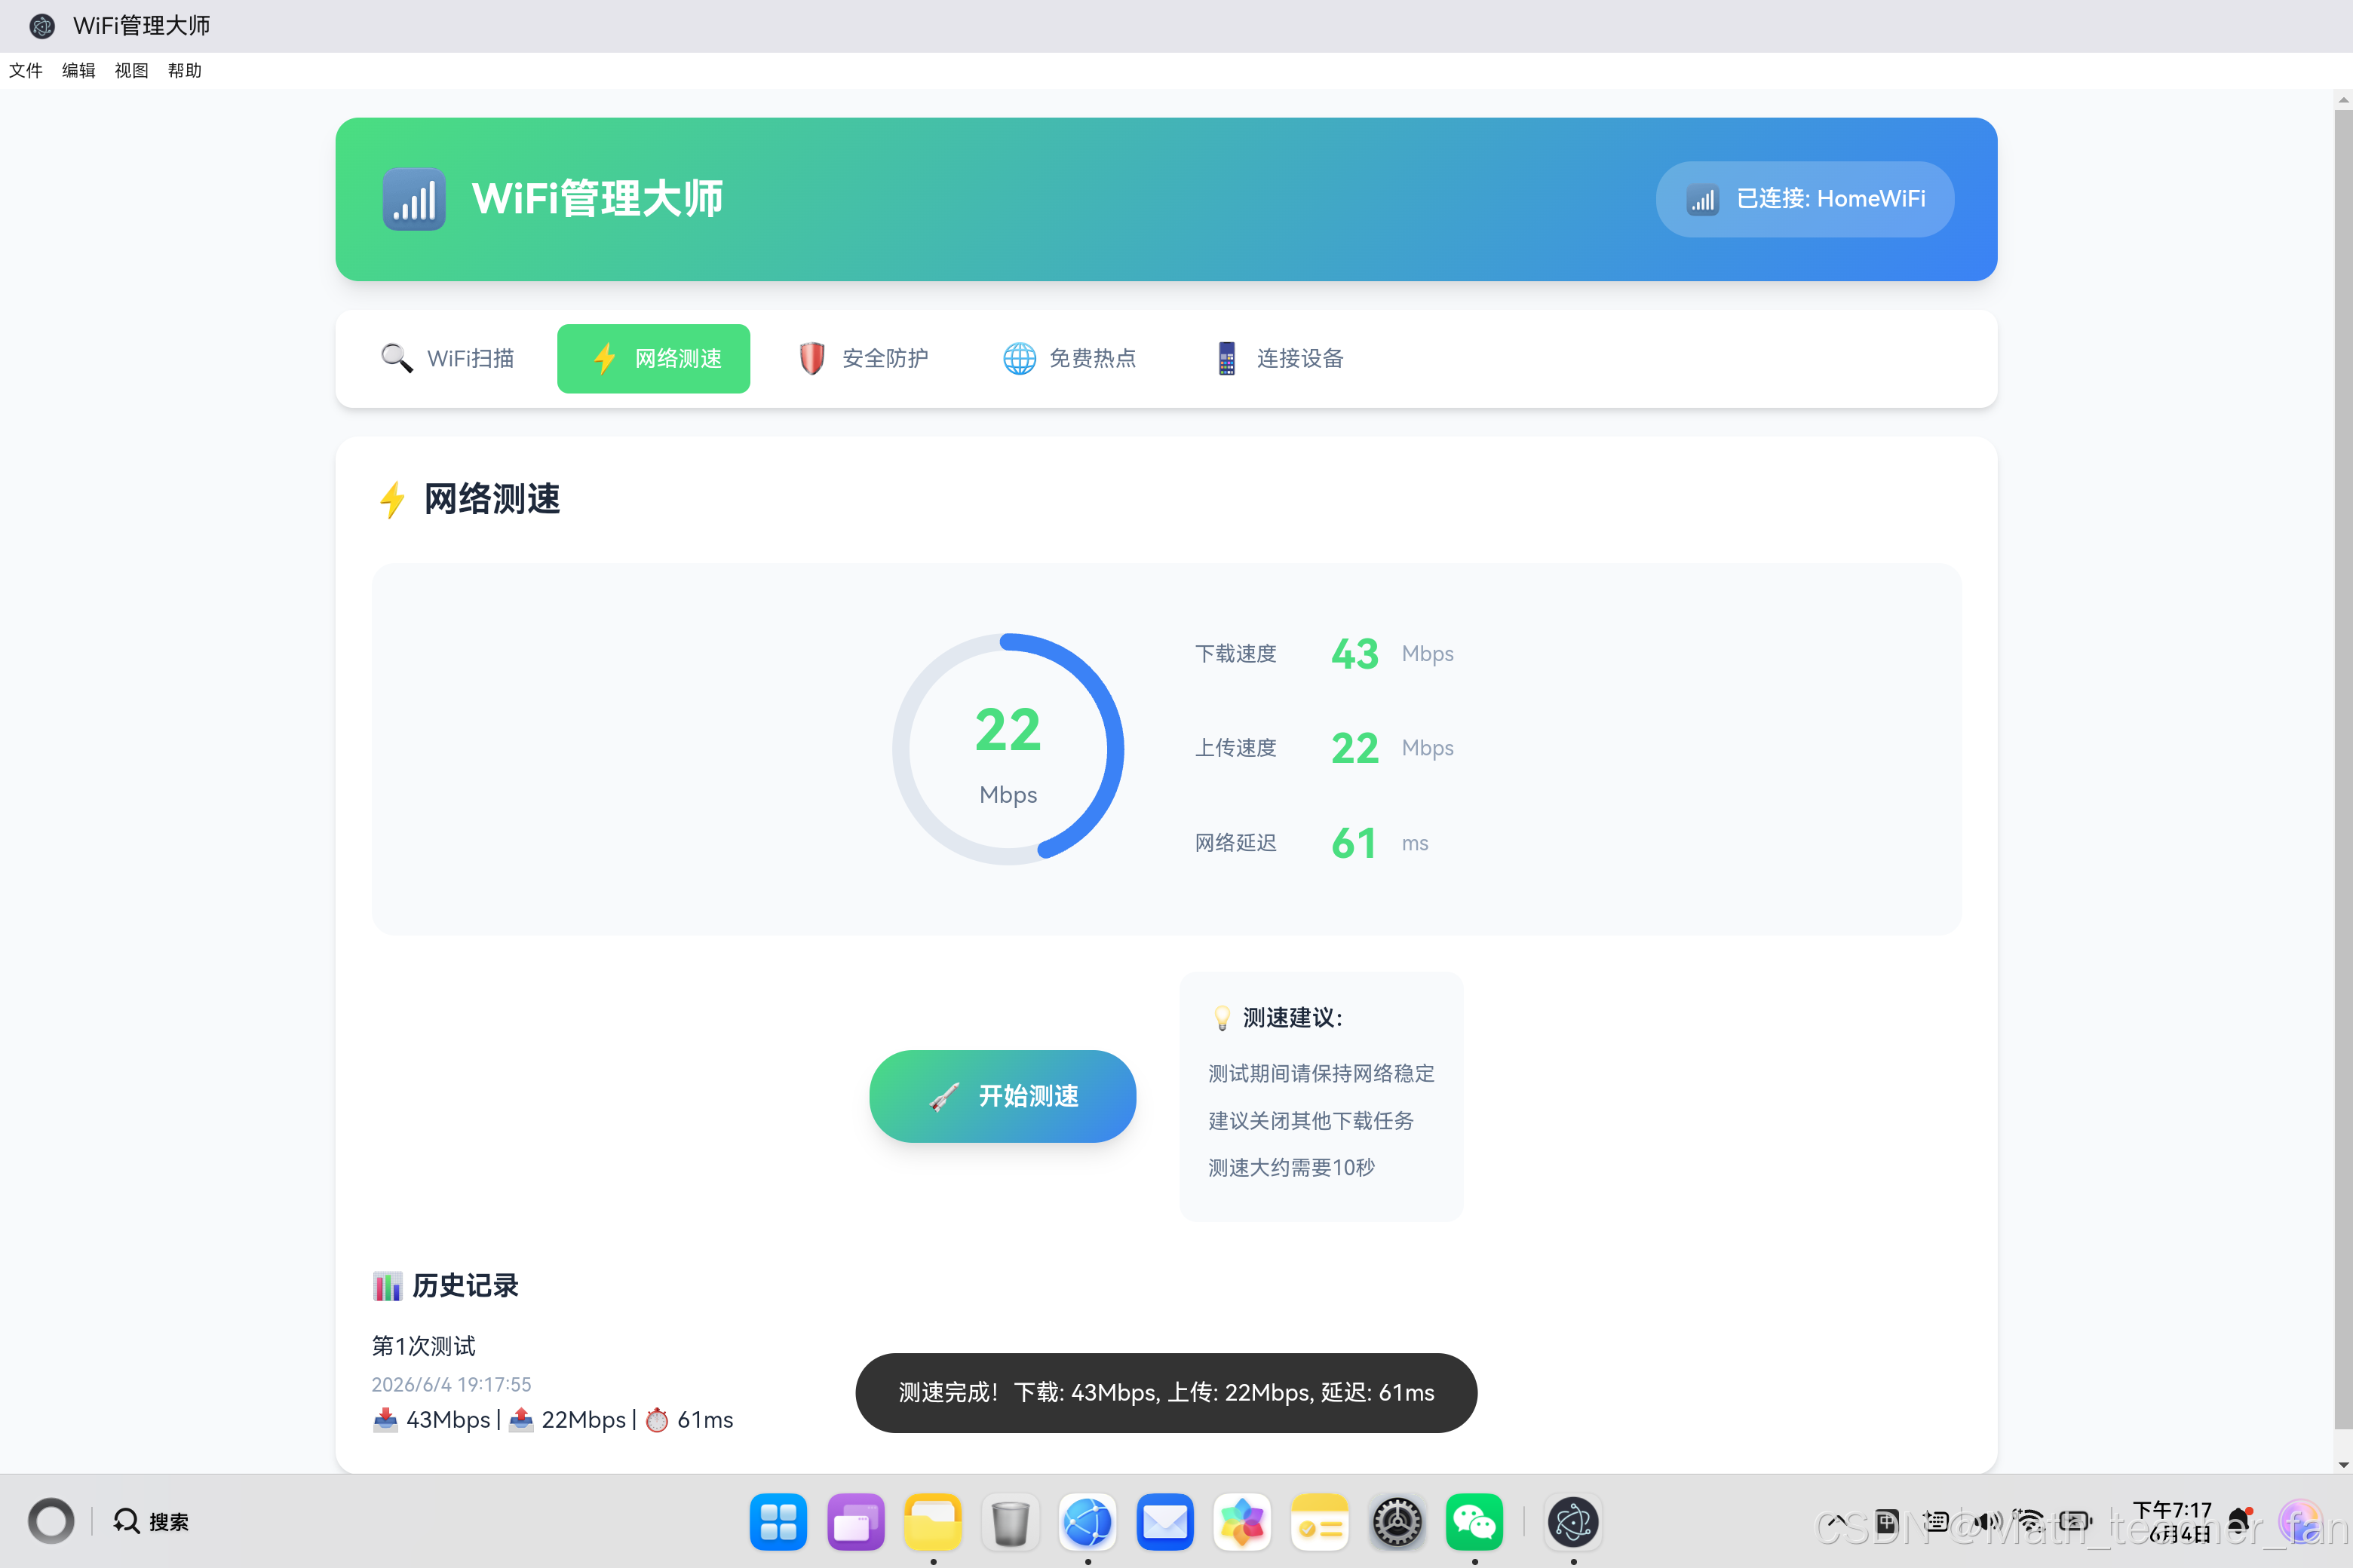Open the yellow notes app in dock
2353x1568 pixels.
(x=1320, y=1522)
